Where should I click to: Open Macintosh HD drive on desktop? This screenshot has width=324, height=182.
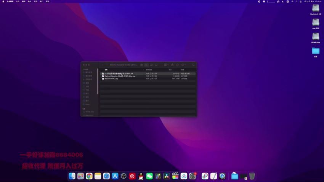[316, 10]
